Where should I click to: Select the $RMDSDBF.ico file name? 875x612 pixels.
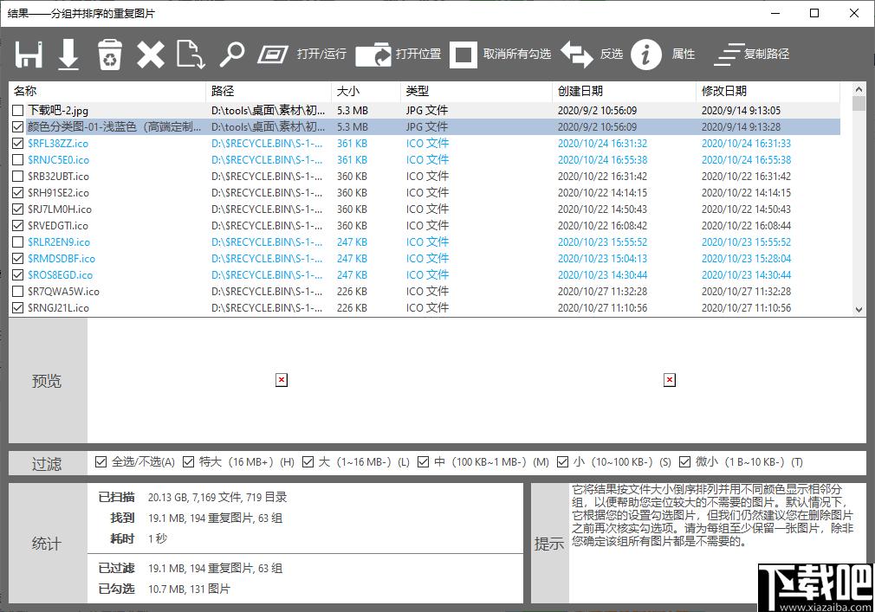click(62, 258)
